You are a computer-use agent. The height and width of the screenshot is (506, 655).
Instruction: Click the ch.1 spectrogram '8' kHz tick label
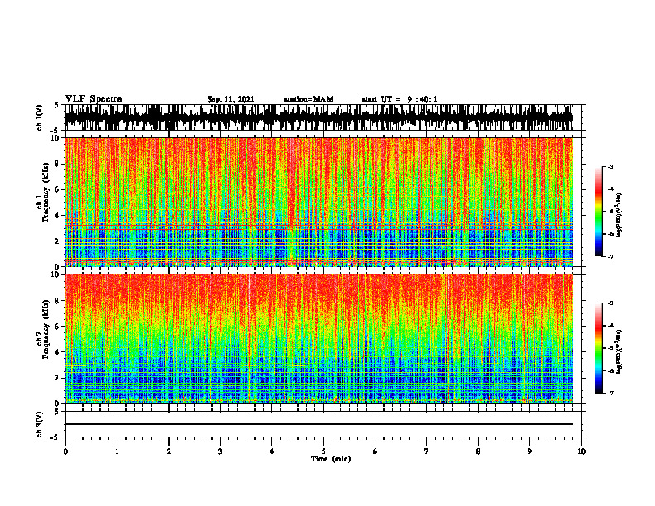pyautogui.click(x=58, y=164)
